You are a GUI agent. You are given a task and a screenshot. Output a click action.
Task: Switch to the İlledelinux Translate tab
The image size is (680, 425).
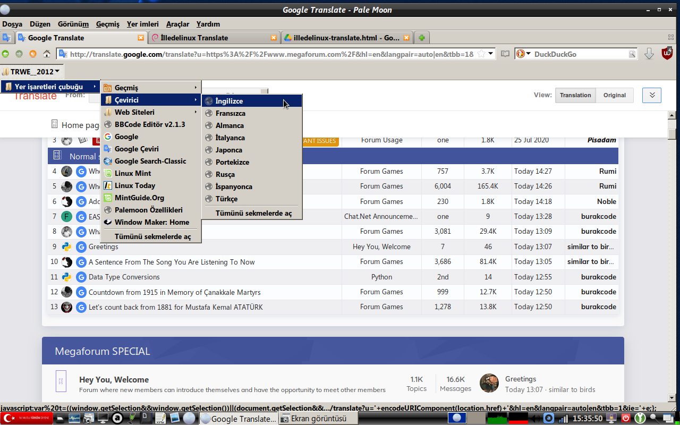pos(214,38)
